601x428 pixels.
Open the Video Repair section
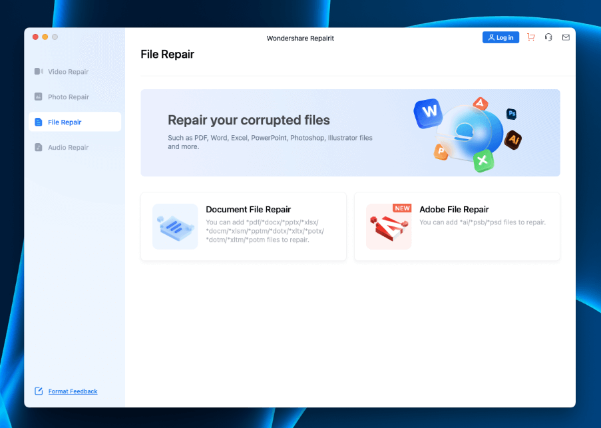(75, 72)
